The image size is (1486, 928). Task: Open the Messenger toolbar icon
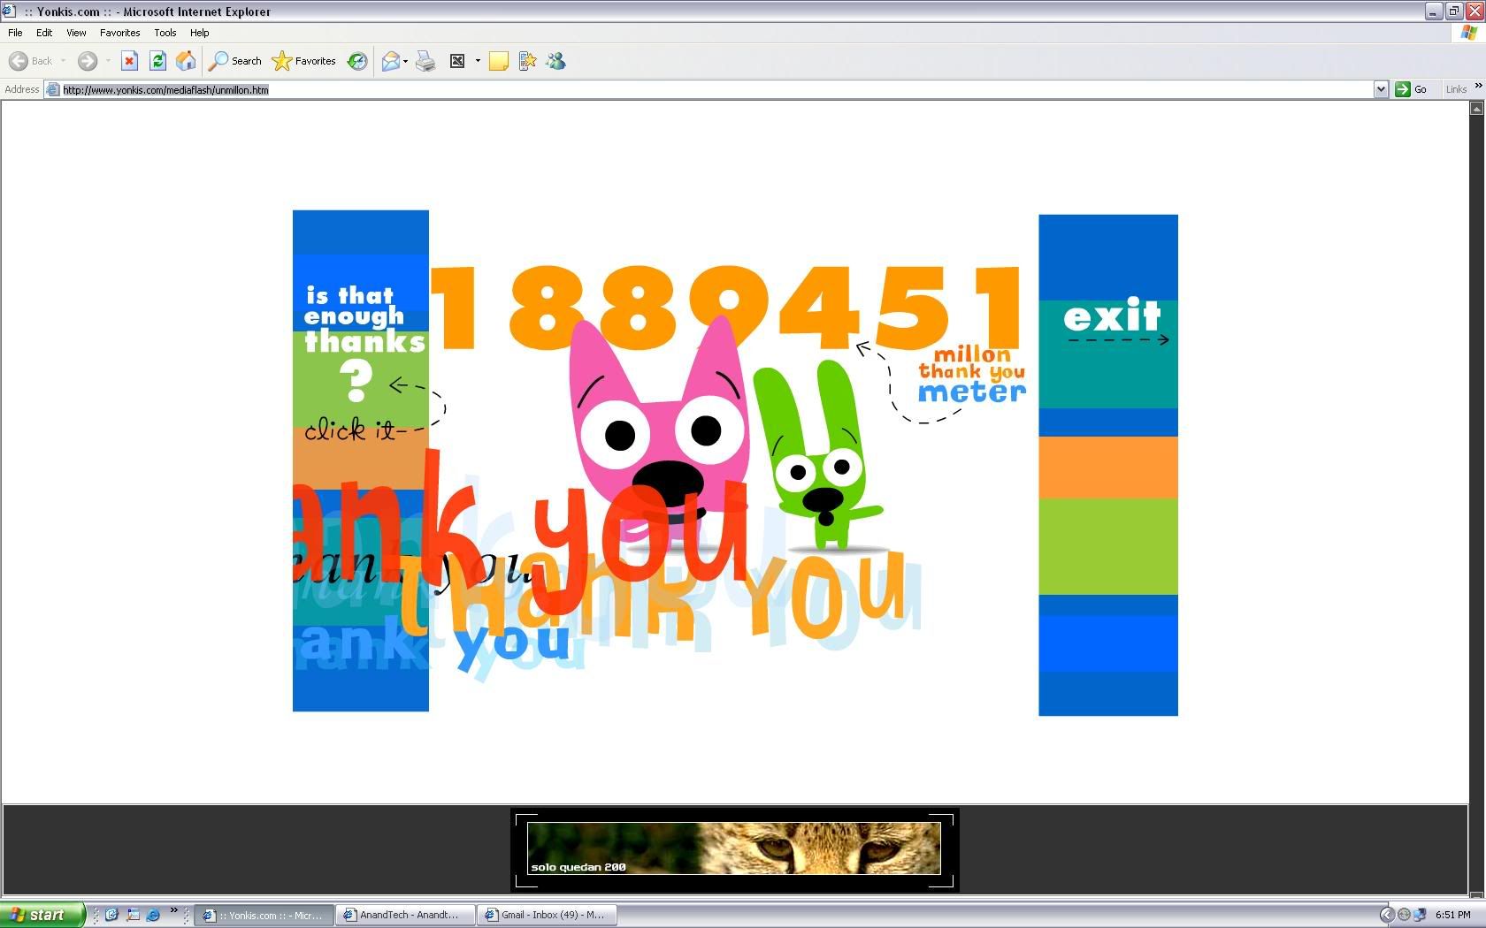pos(555,61)
